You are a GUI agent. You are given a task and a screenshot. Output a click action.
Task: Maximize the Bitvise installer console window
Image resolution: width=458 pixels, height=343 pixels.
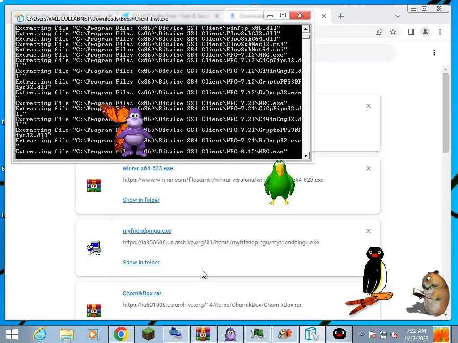coord(283,16)
